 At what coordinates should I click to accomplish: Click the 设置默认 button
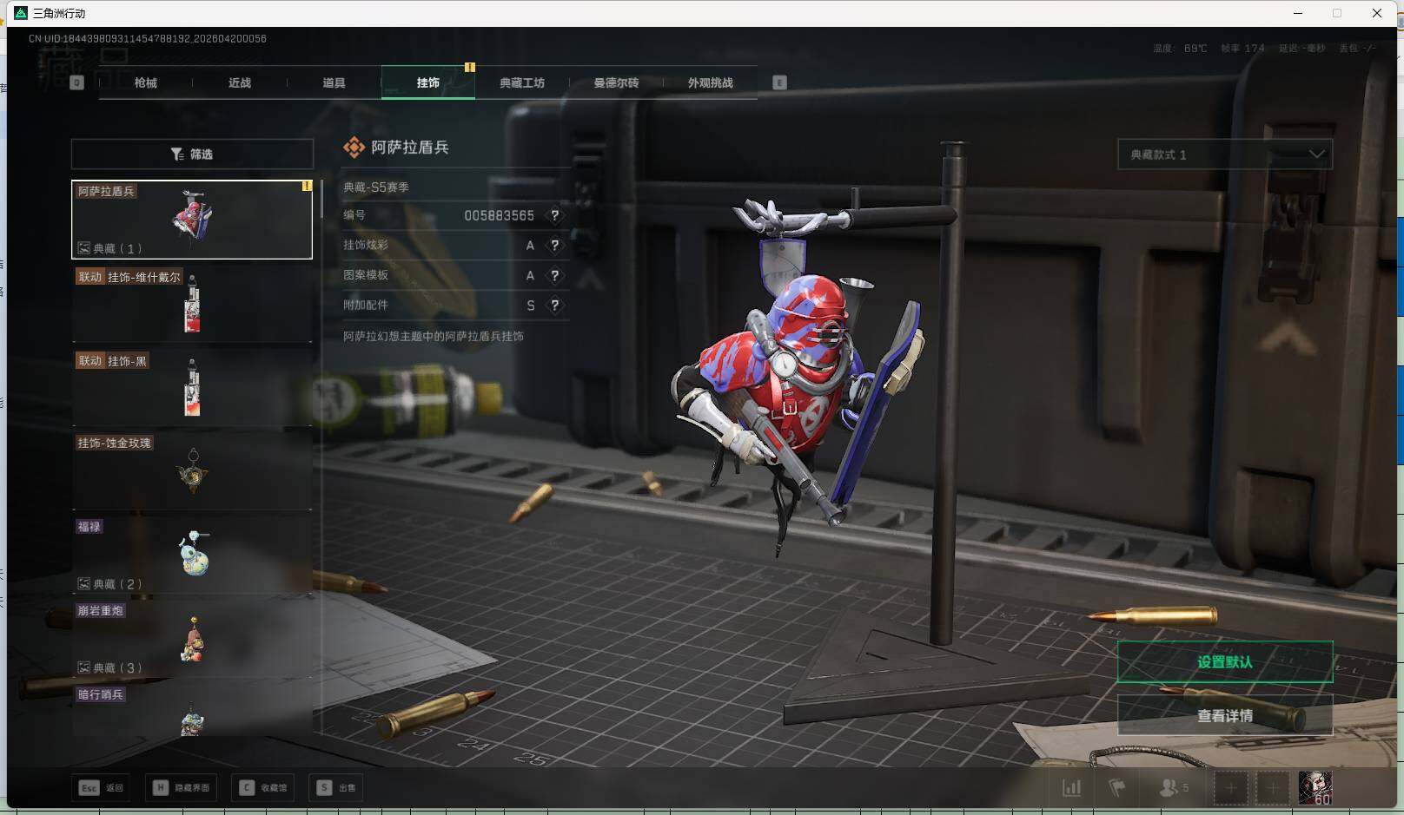pos(1224,662)
